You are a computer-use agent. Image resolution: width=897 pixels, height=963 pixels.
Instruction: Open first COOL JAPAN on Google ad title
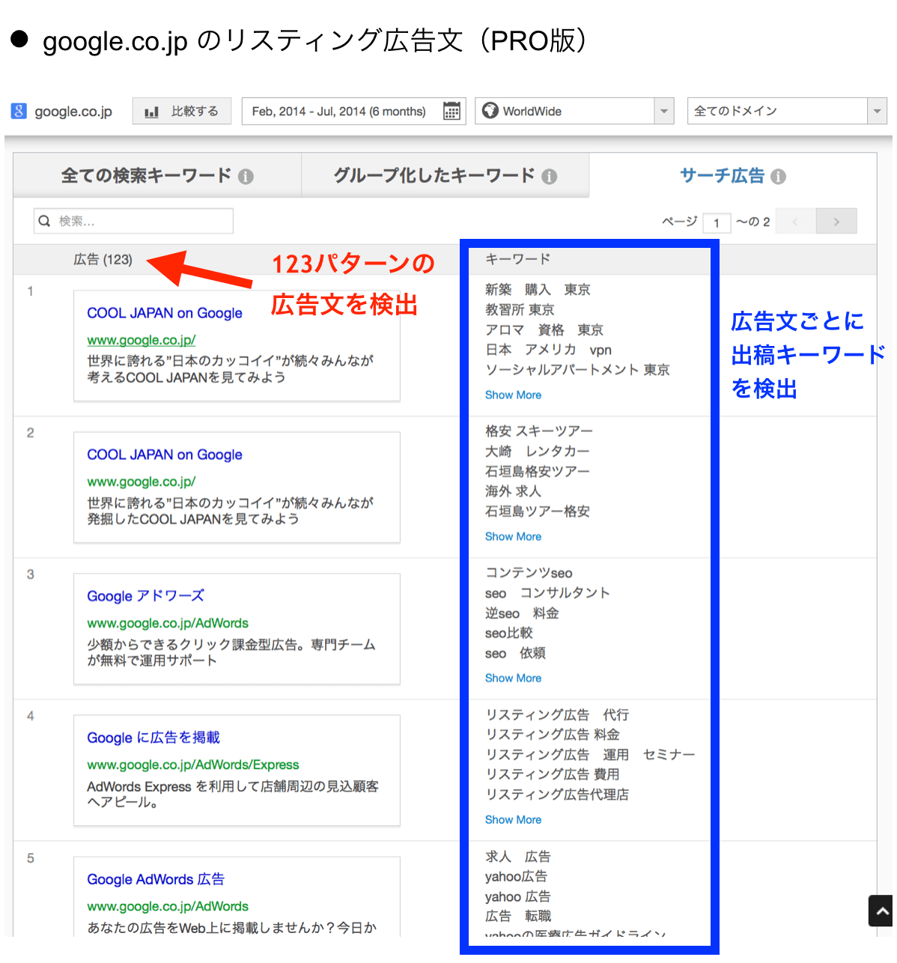pos(165,313)
